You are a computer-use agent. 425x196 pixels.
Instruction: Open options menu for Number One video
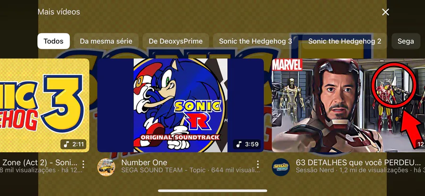(257, 164)
